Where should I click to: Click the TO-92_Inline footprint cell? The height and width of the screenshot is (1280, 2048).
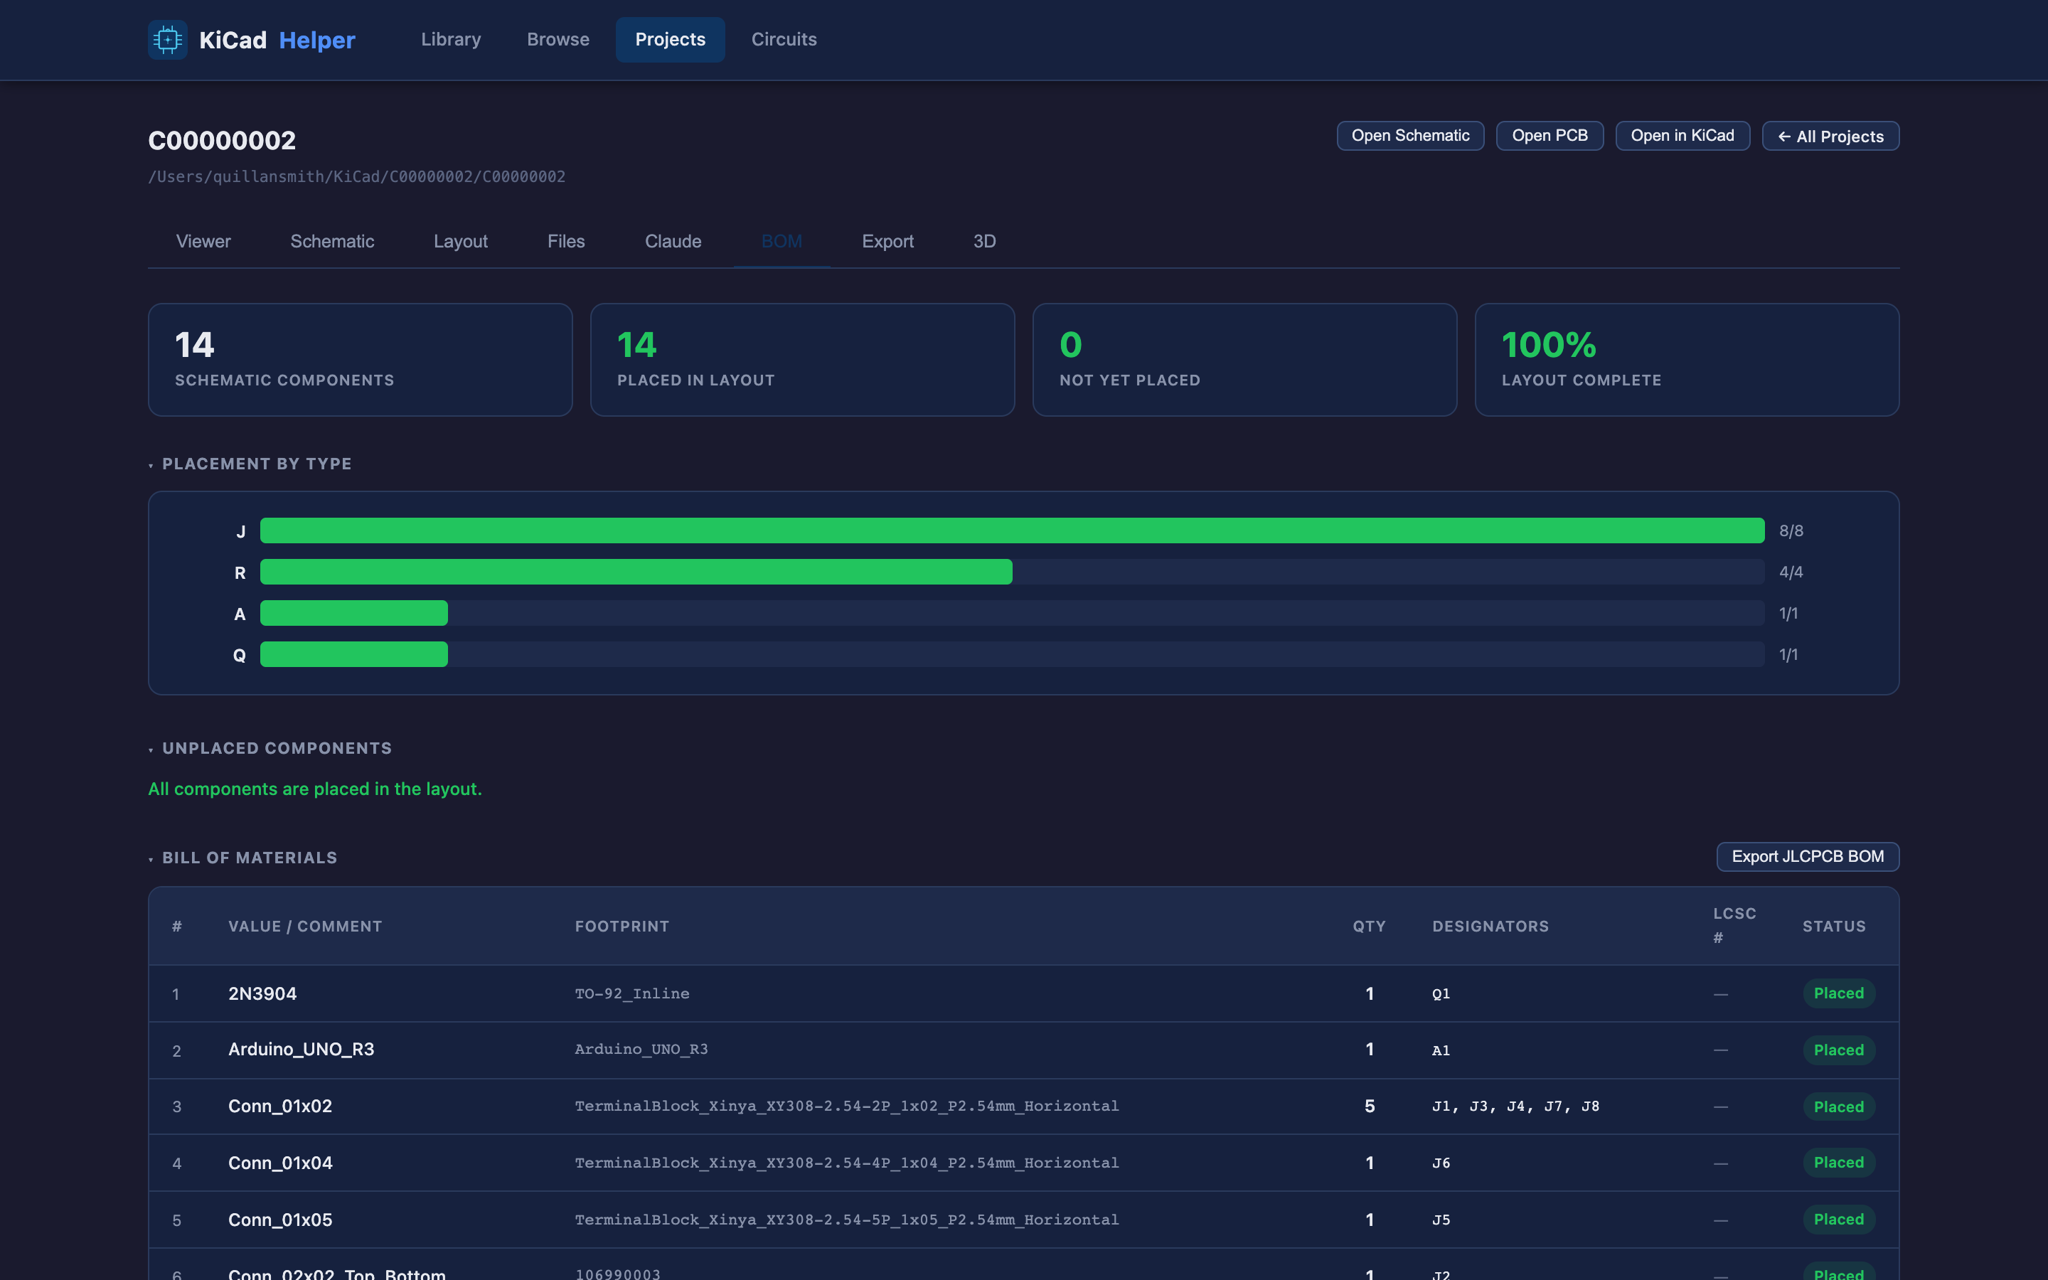point(632,994)
